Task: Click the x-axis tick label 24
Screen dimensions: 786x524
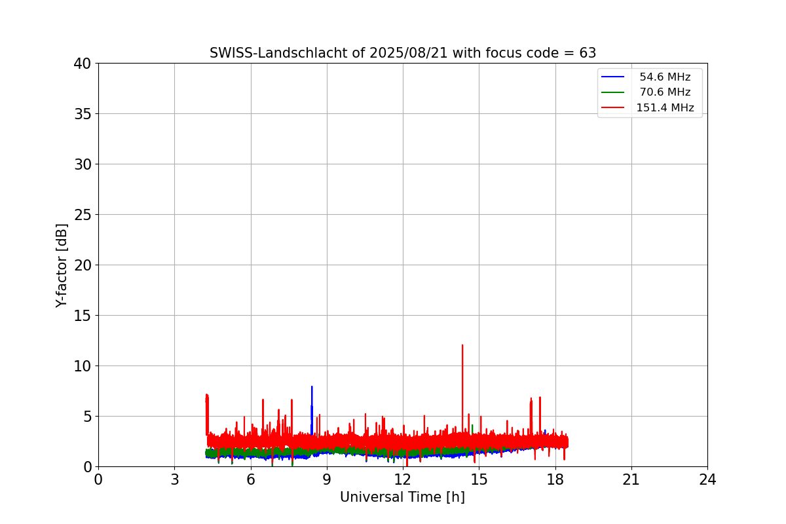Action: click(x=707, y=479)
